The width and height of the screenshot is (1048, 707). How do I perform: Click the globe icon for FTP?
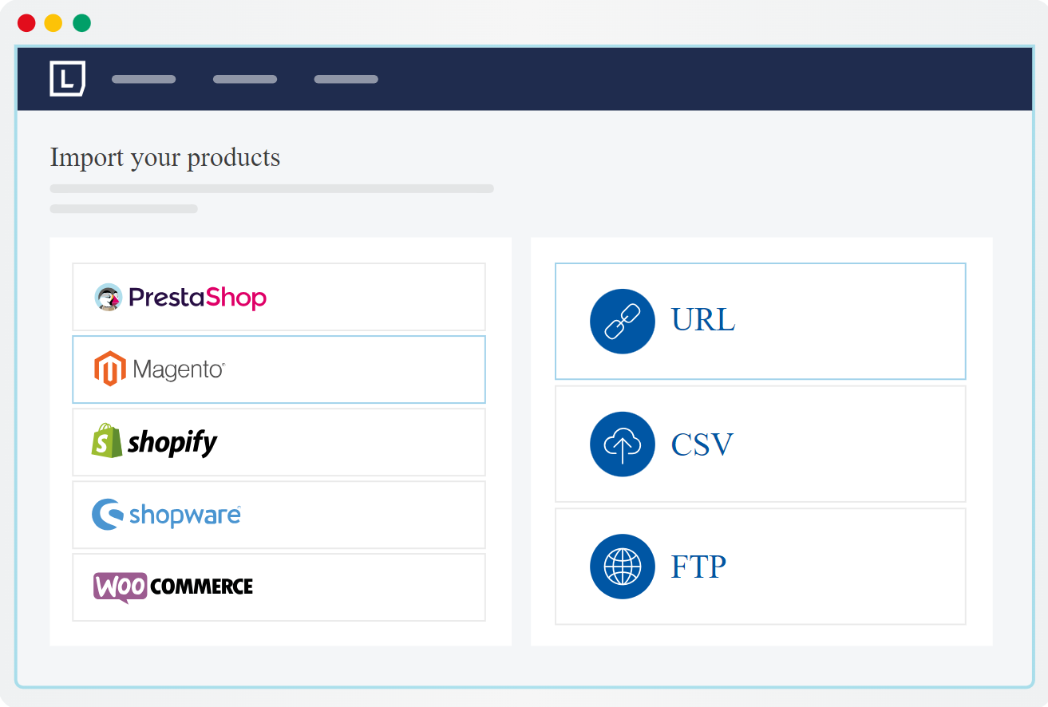coord(622,567)
